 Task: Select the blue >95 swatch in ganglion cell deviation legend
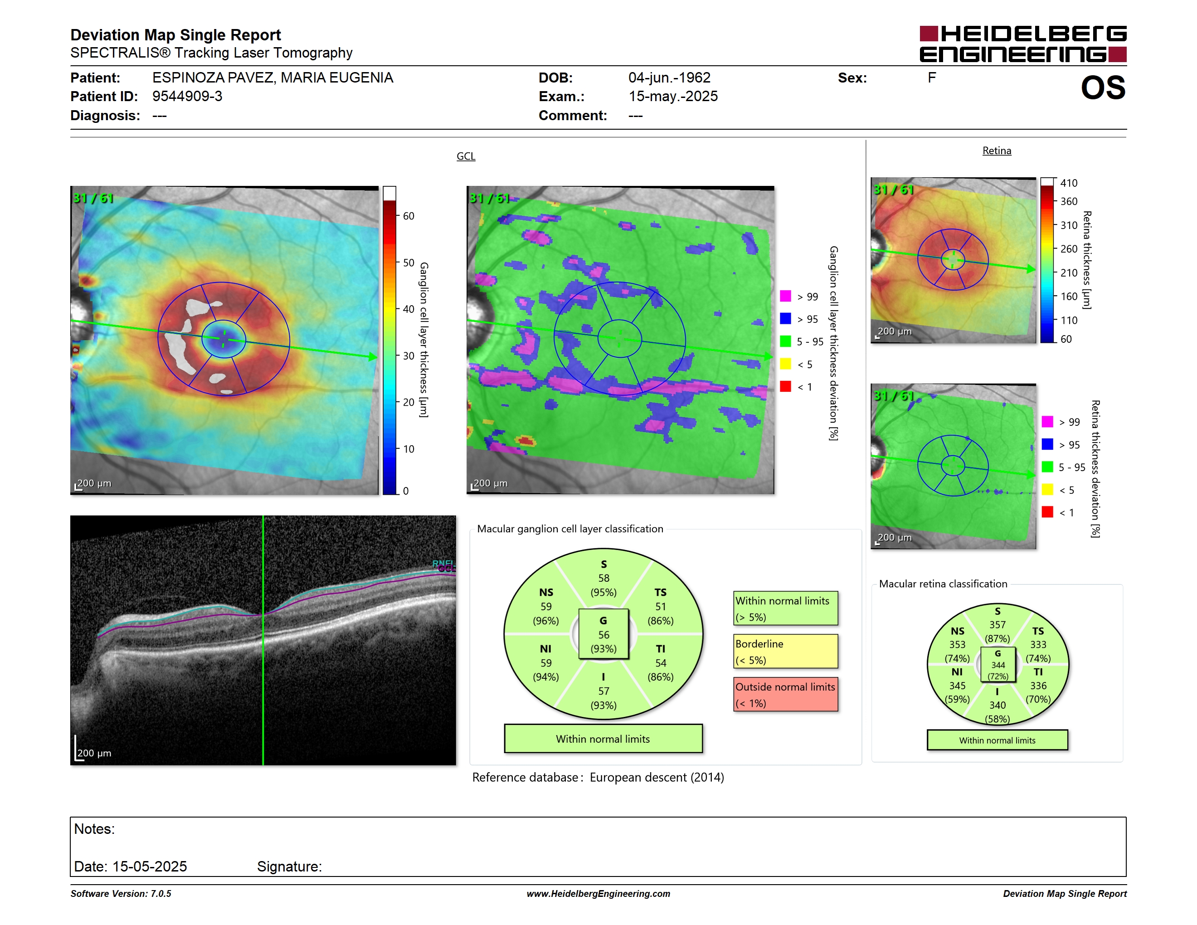pos(785,318)
